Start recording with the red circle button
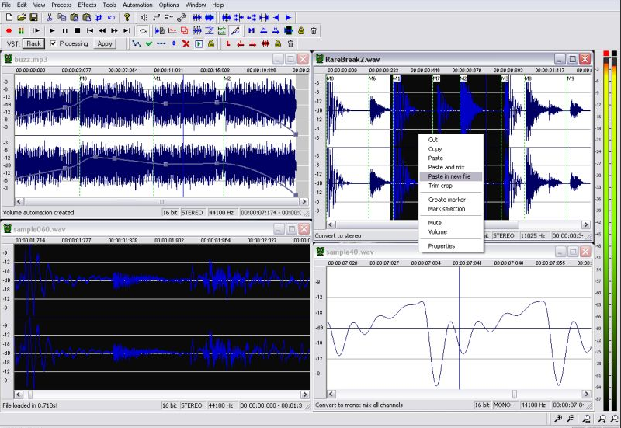Screen dimensions: 621x428 9,30
